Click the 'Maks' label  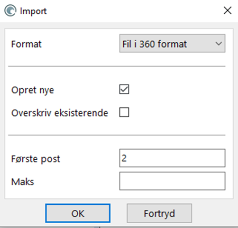click(23, 182)
